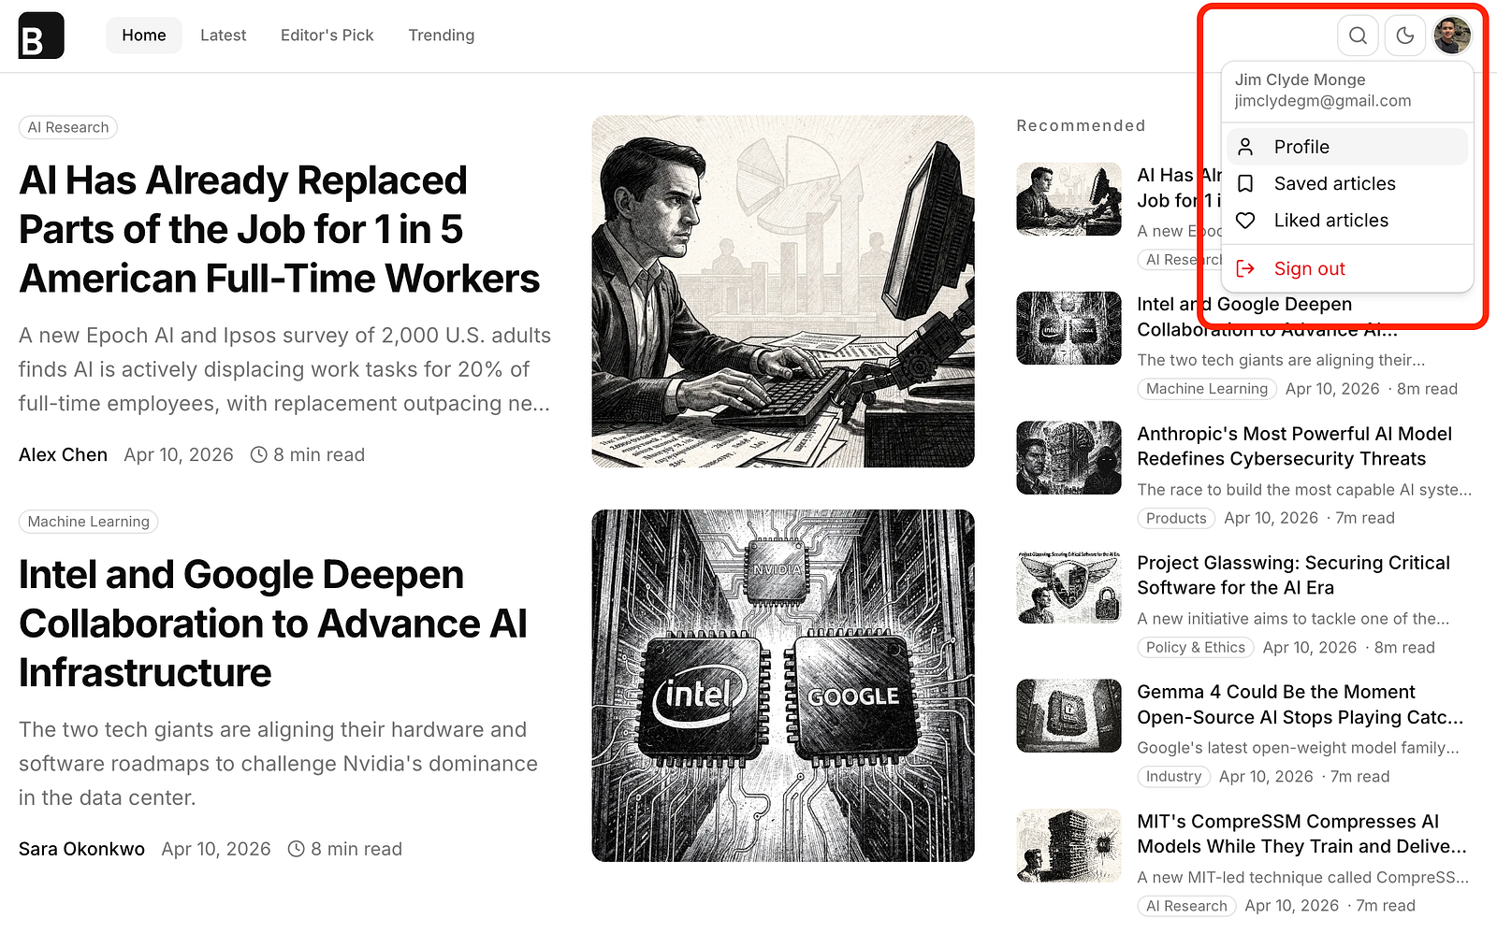Viewport: 1497px width, 947px height.
Task: Click Machine Learning tag in recommended list
Action: click(x=1207, y=389)
